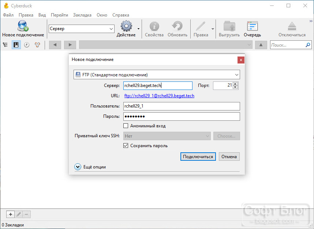Click the Refresh arrow icon
The height and width of the screenshot is (229, 314).
tap(177, 26)
